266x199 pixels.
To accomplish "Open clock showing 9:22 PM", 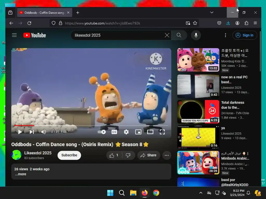I will coord(237,193).
